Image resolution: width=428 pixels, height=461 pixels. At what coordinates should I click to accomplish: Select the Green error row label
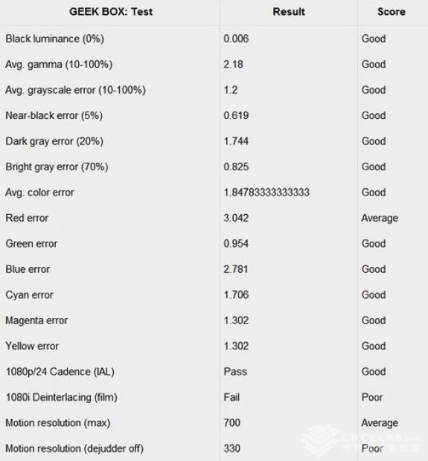[x=31, y=243]
